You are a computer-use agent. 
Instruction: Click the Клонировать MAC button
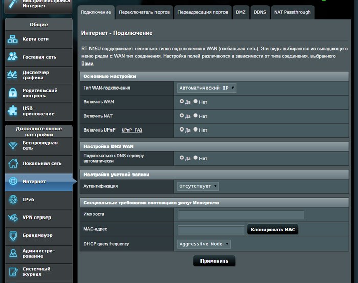click(273, 230)
